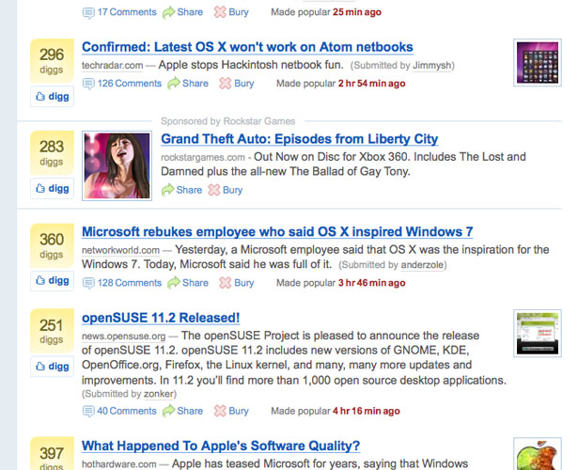Digg the Microsoft rebukes employee story
This screenshot has width=578, height=470.
(52, 281)
